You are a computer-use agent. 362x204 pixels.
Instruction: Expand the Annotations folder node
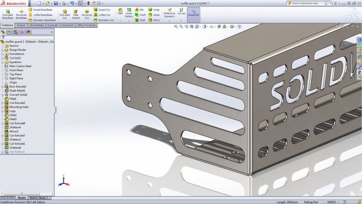[2, 54]
